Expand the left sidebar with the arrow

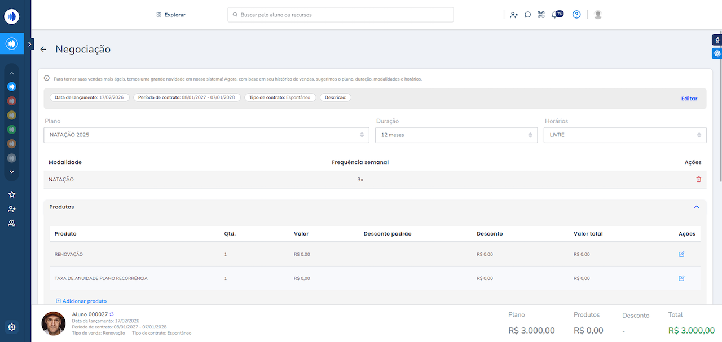pyautogui.click(x=30, y=44)
